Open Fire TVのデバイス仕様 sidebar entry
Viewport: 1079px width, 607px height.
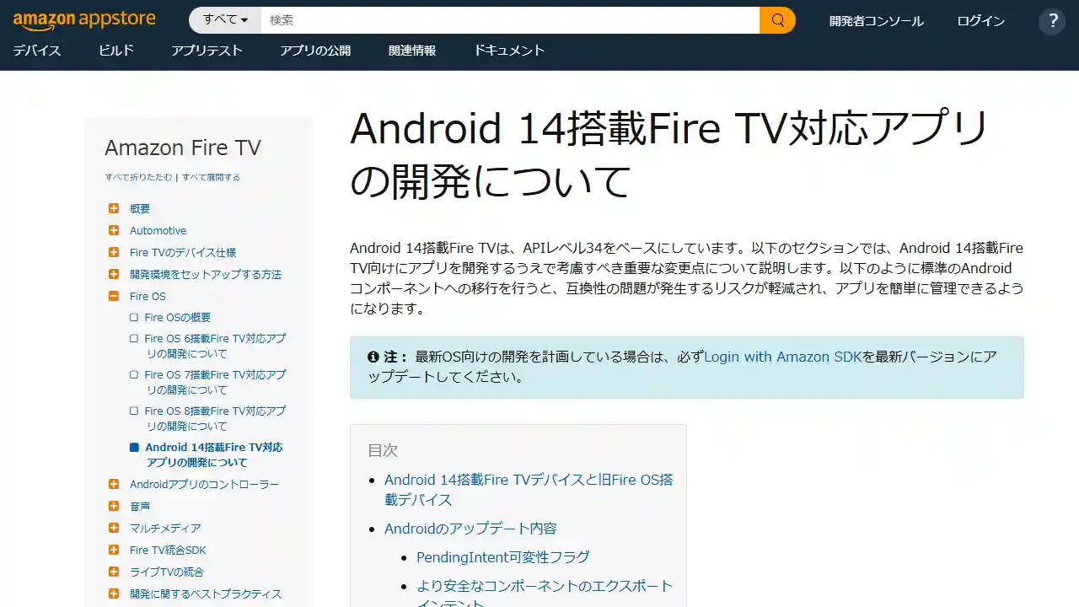pyautogui.click(x=183, y=253)
